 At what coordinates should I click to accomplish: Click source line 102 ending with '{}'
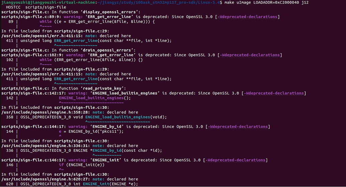(x=74, y=60)
